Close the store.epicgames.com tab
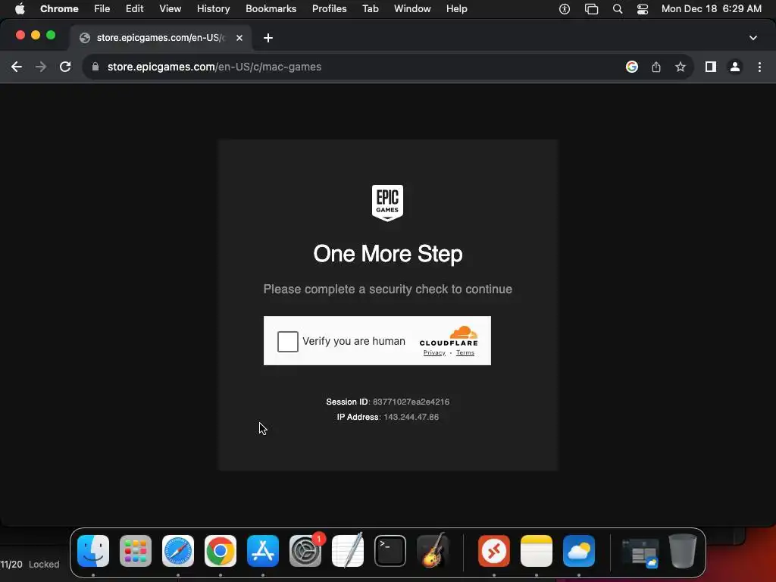 [239, 38]
